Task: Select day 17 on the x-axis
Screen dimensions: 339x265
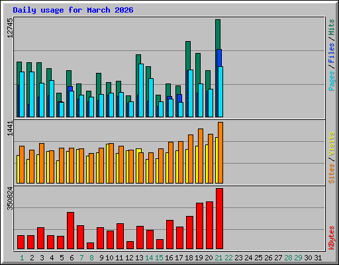Action: coord(179,258)
